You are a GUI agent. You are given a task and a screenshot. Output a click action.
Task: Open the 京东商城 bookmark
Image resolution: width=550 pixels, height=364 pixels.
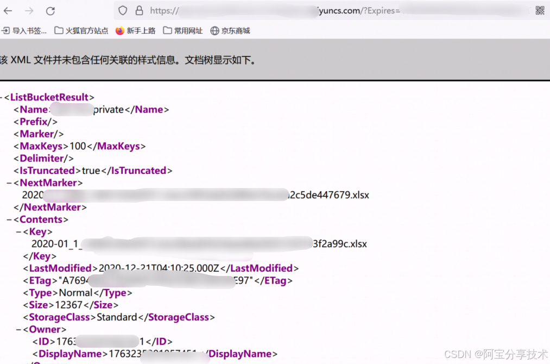pos(230,31)
